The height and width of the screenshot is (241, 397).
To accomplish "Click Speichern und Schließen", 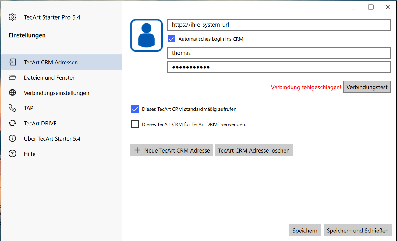I will (357, 231).
